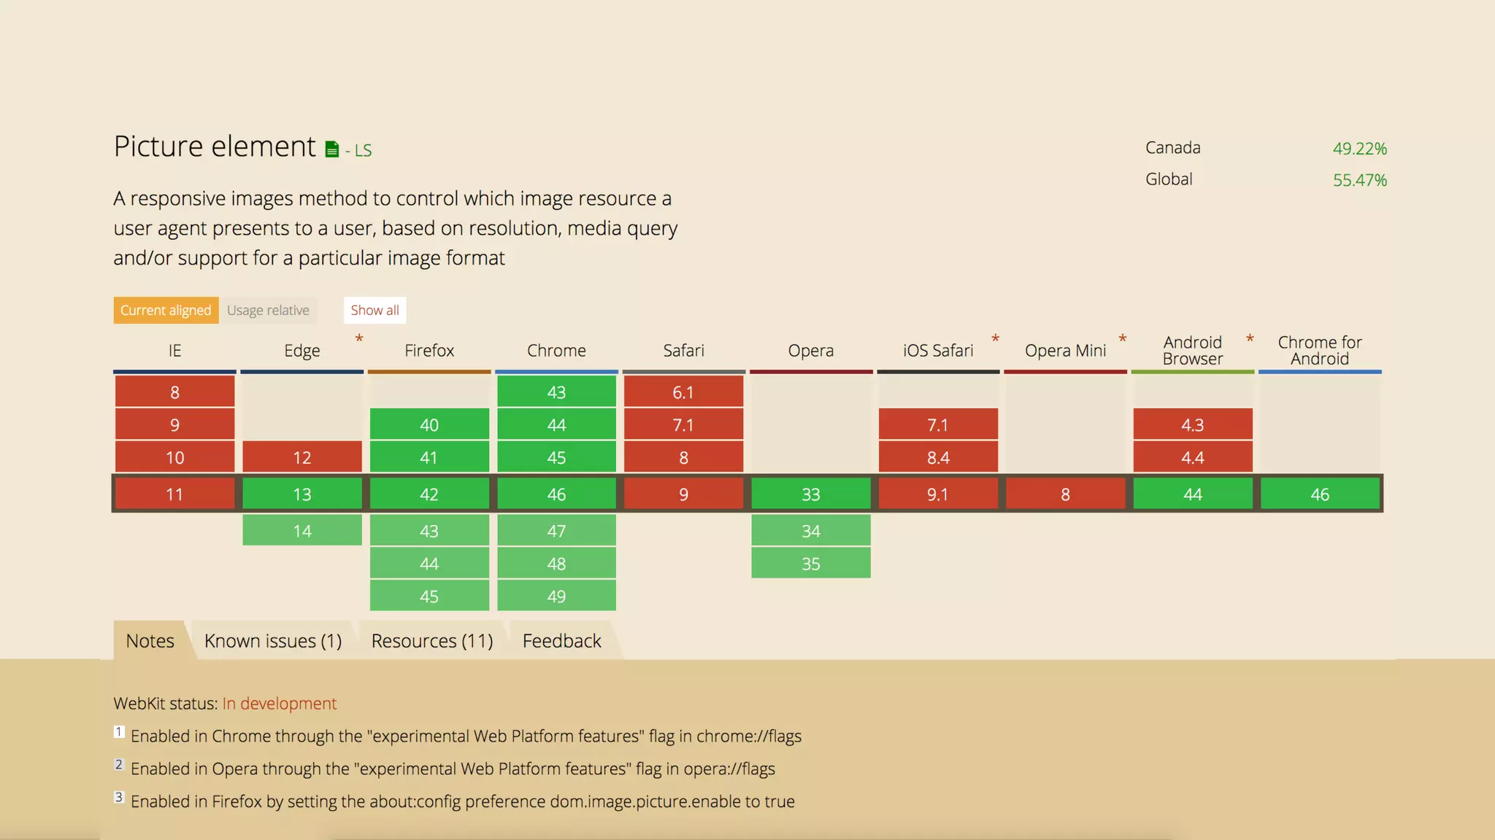Screen dimensions: 1495x840
Task: Click the asterisk next to Android Browser
Action: tap(1250, 339)
